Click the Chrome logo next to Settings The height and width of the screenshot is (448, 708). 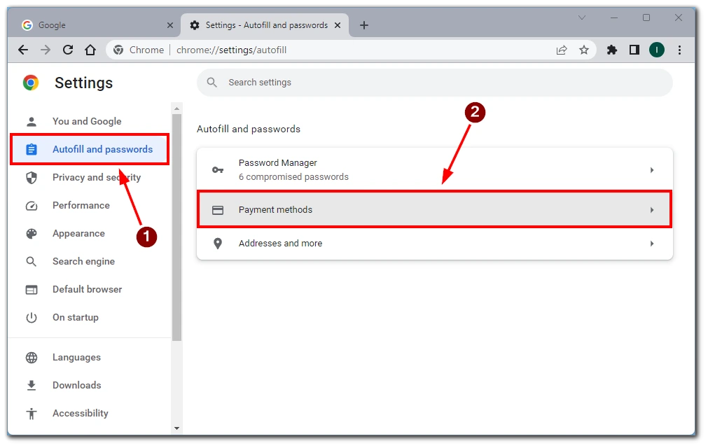[31, 83]
